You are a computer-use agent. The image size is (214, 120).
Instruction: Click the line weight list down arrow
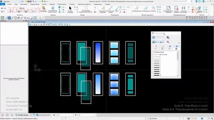pos(178,75)
